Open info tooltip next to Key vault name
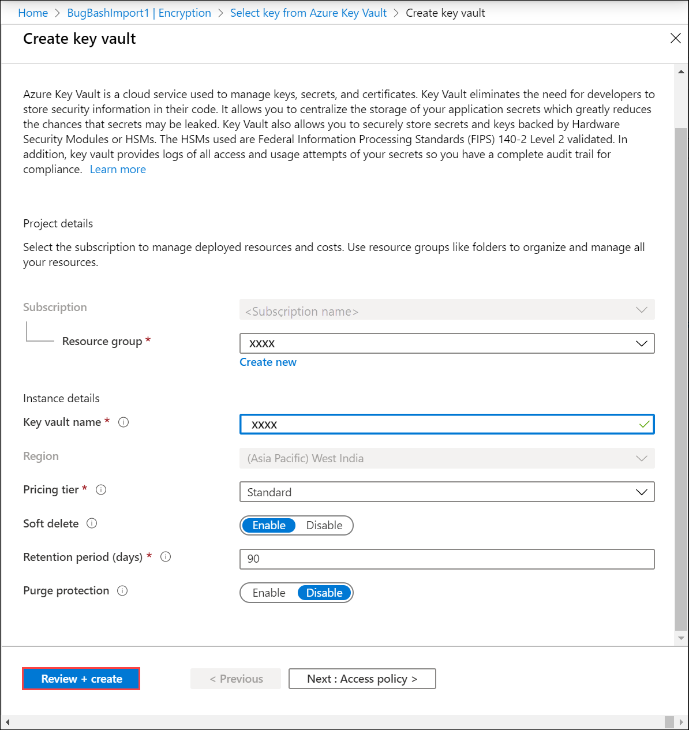The width and height of the screenshot is (689, 730). pyautogui.click(x=123, y=422)
